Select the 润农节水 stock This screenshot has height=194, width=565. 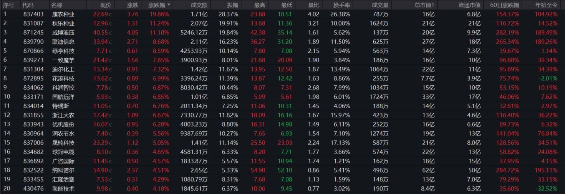click(x=63, y=134)
